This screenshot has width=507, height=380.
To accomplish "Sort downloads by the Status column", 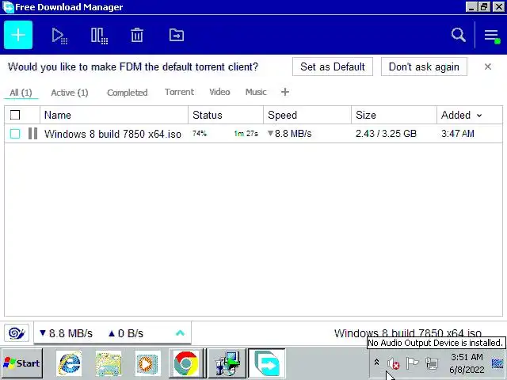I will click(226, 115).
